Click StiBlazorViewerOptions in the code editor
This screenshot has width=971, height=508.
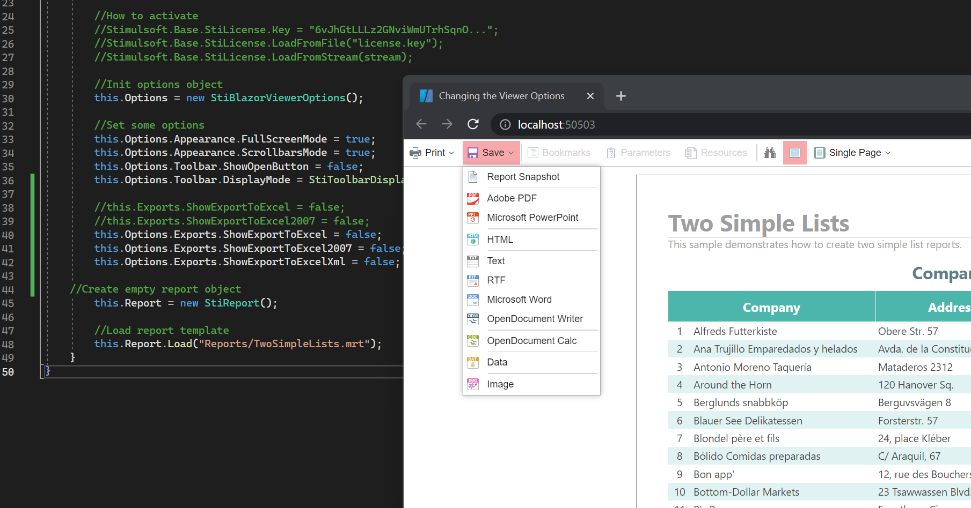point(278,98)
